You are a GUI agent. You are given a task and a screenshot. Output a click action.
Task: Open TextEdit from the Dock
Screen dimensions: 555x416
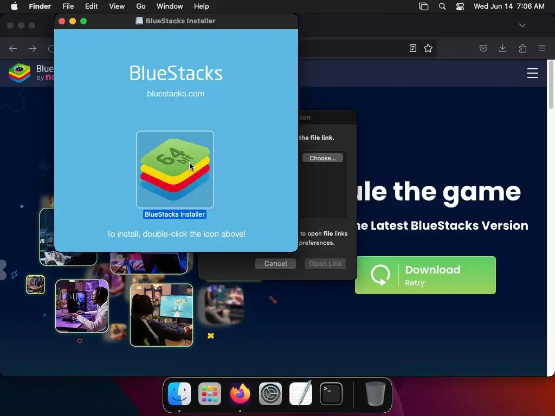tap(301, 394)
